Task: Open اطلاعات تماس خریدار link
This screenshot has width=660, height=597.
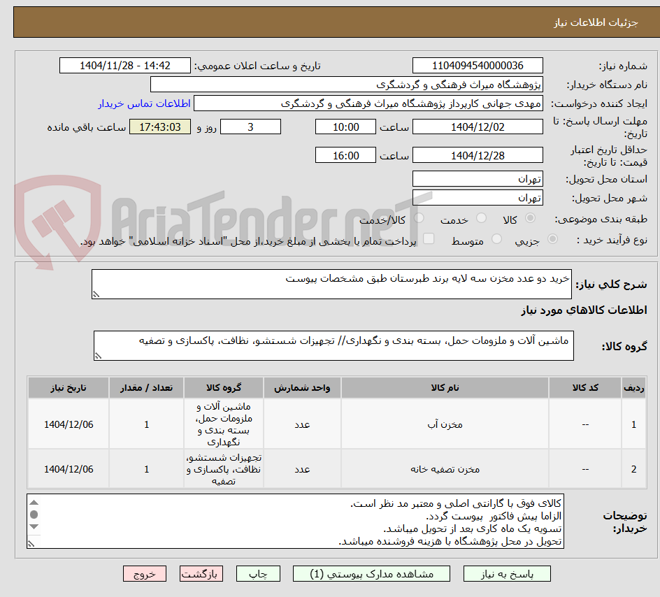Action: point(144,103)
